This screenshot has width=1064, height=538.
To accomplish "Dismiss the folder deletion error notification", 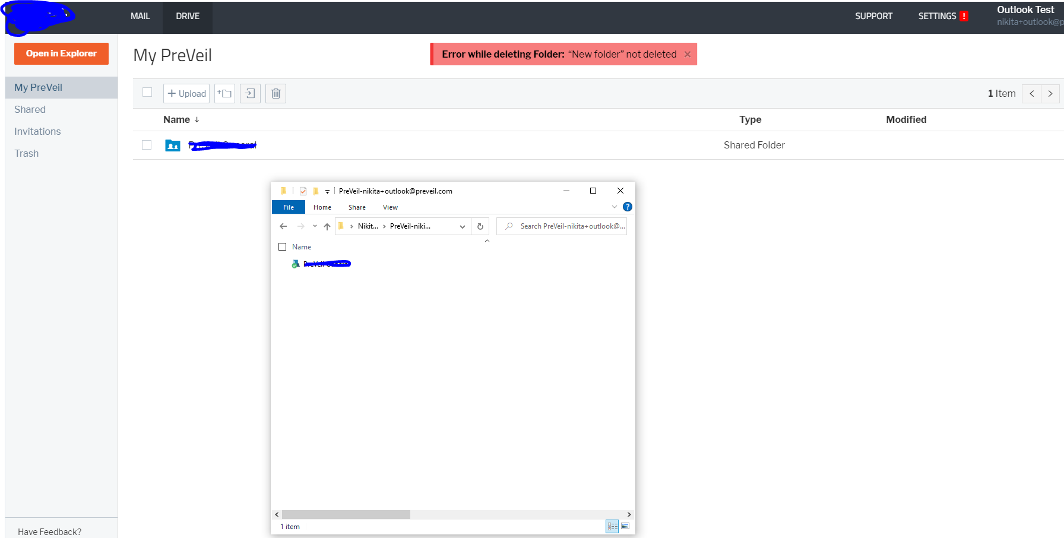I will pyautogui.click(x=687, y=54).
